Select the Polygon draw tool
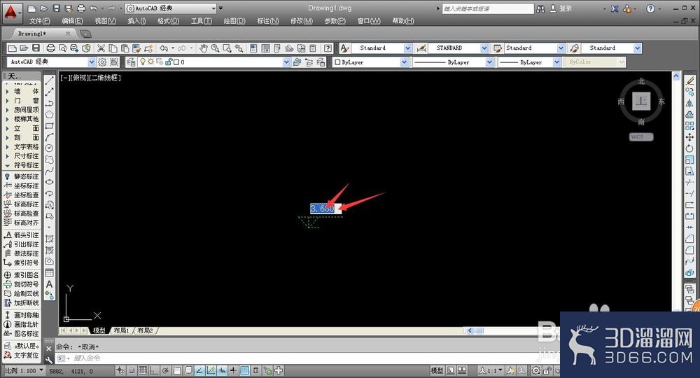 click(x=49, y=115)
